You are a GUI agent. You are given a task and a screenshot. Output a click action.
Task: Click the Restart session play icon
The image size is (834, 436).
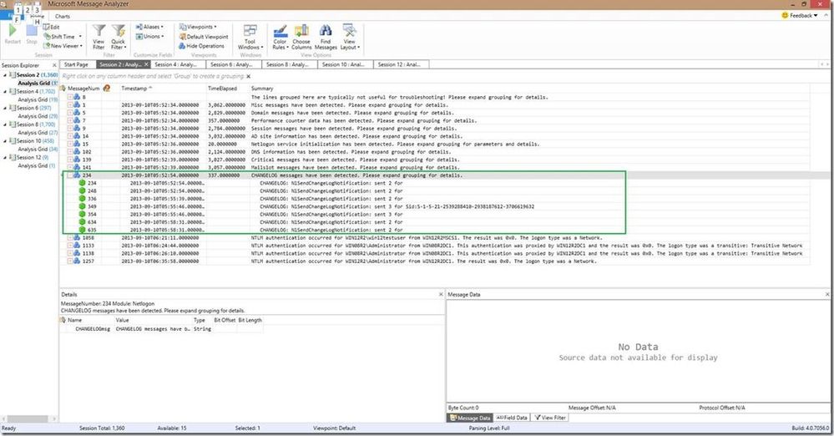[x=13, y=31]
